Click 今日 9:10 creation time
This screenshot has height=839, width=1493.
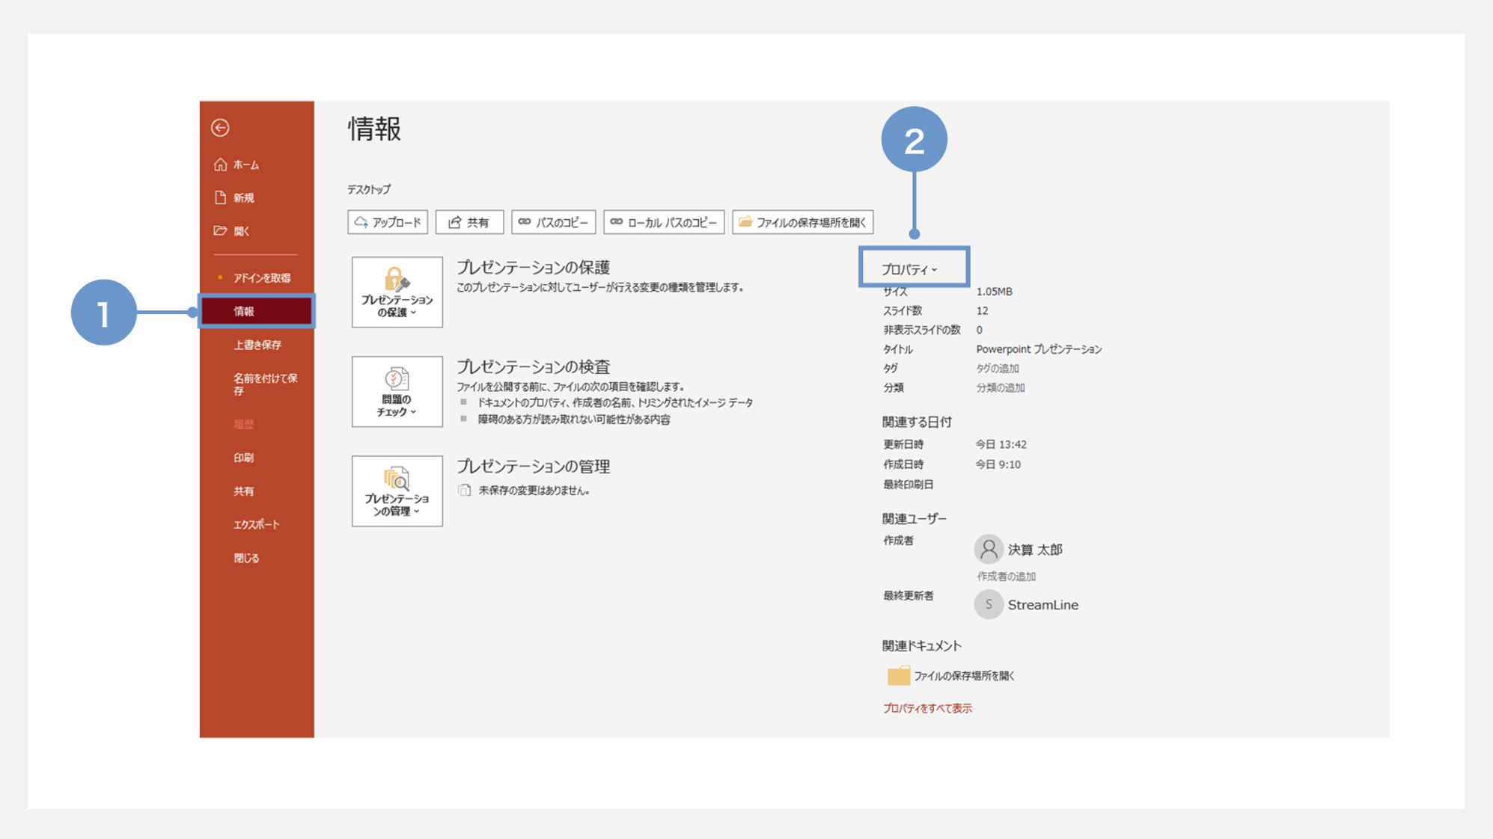click(x=998, y=464)
